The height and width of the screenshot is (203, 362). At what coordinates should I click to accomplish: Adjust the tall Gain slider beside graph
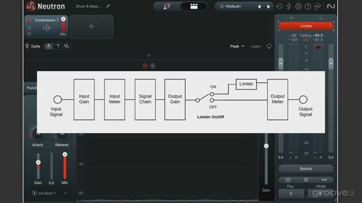(266, 146)
